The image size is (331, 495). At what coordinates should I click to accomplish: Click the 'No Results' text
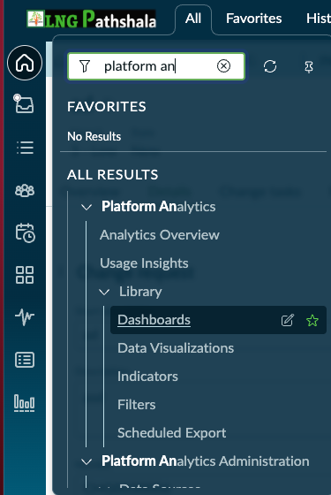[x=94, y=136]
